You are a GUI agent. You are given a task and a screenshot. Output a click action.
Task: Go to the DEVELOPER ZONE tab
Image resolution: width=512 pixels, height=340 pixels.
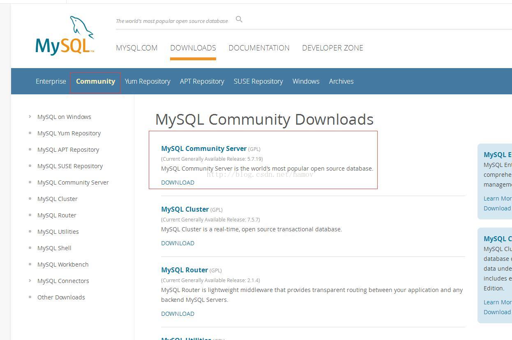click(332, 48)
